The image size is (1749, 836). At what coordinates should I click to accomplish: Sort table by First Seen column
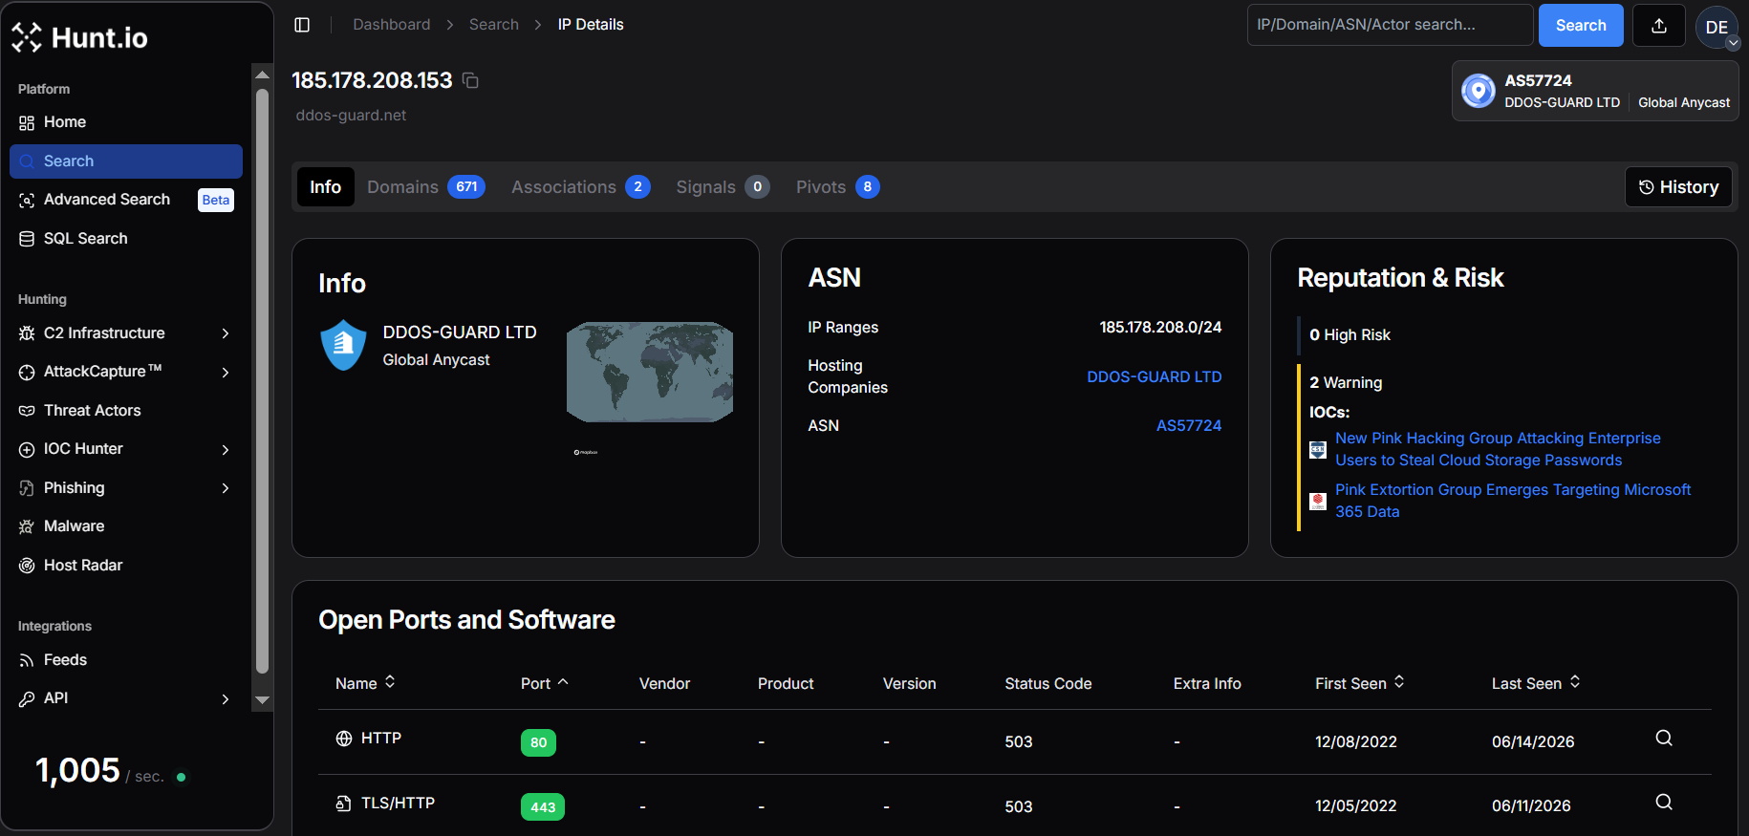click(x=1360, y=683)
